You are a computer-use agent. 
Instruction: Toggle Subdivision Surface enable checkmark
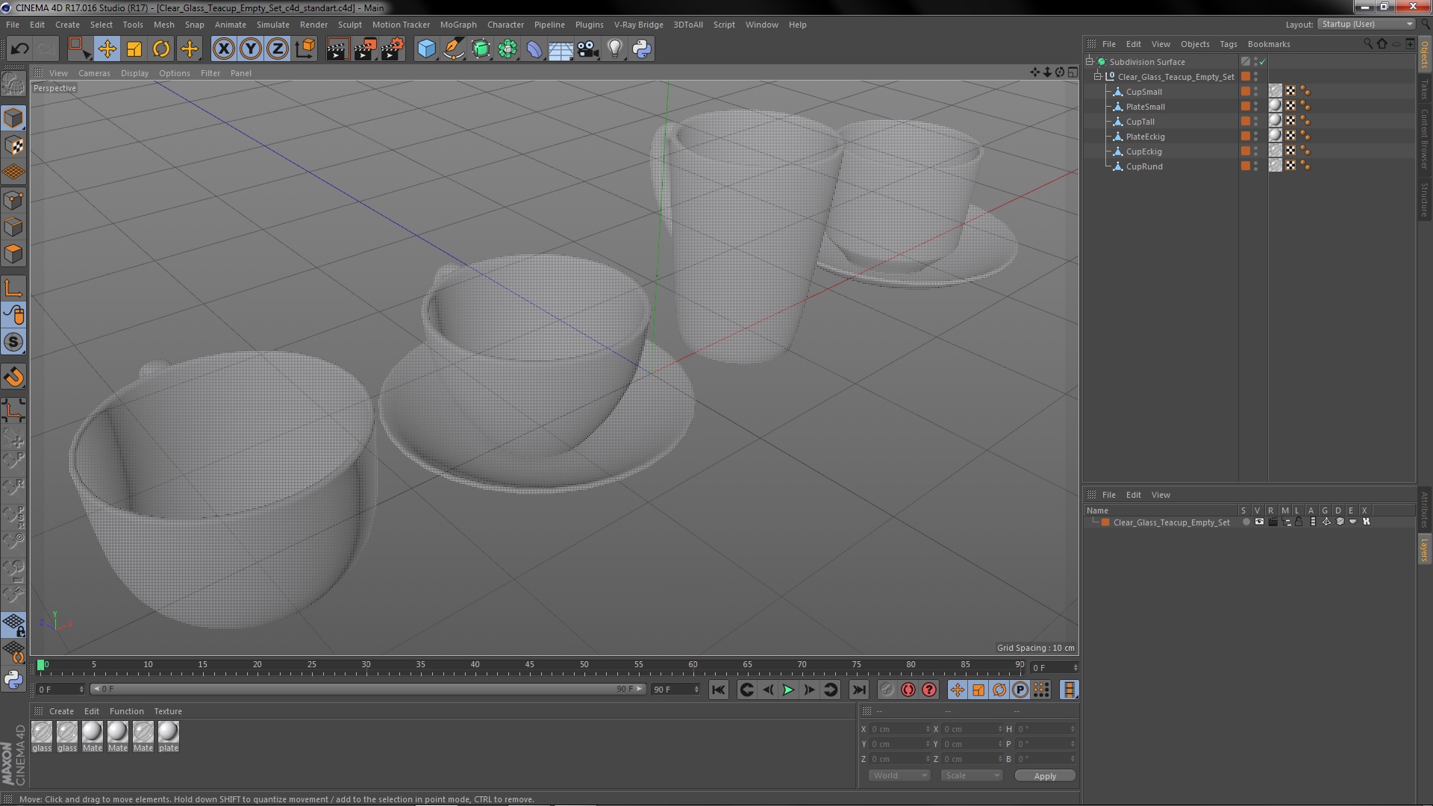click(1262, 62)
